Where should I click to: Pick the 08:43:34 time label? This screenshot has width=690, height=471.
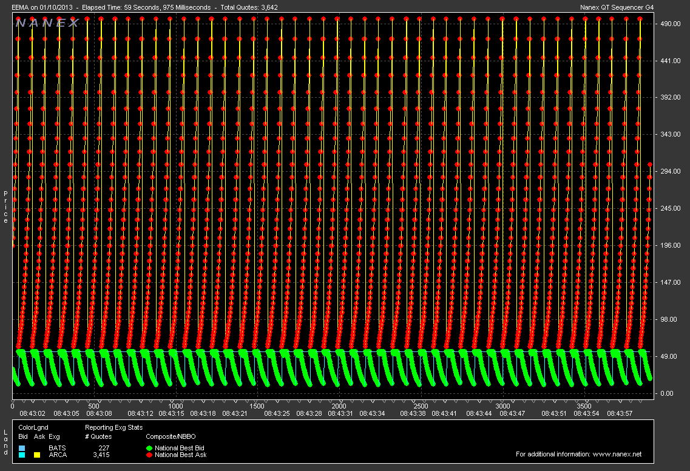coord(372,413)
